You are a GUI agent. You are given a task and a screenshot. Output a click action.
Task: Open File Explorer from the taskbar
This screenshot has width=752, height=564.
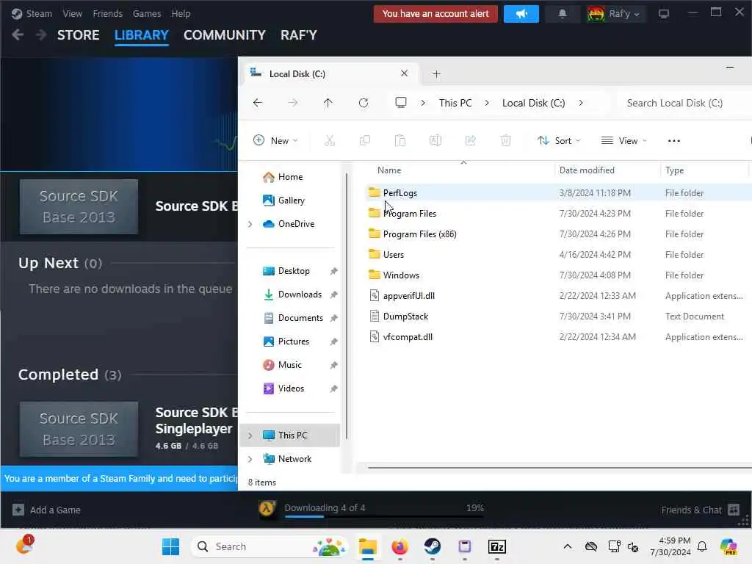click(x=368, y=546)
